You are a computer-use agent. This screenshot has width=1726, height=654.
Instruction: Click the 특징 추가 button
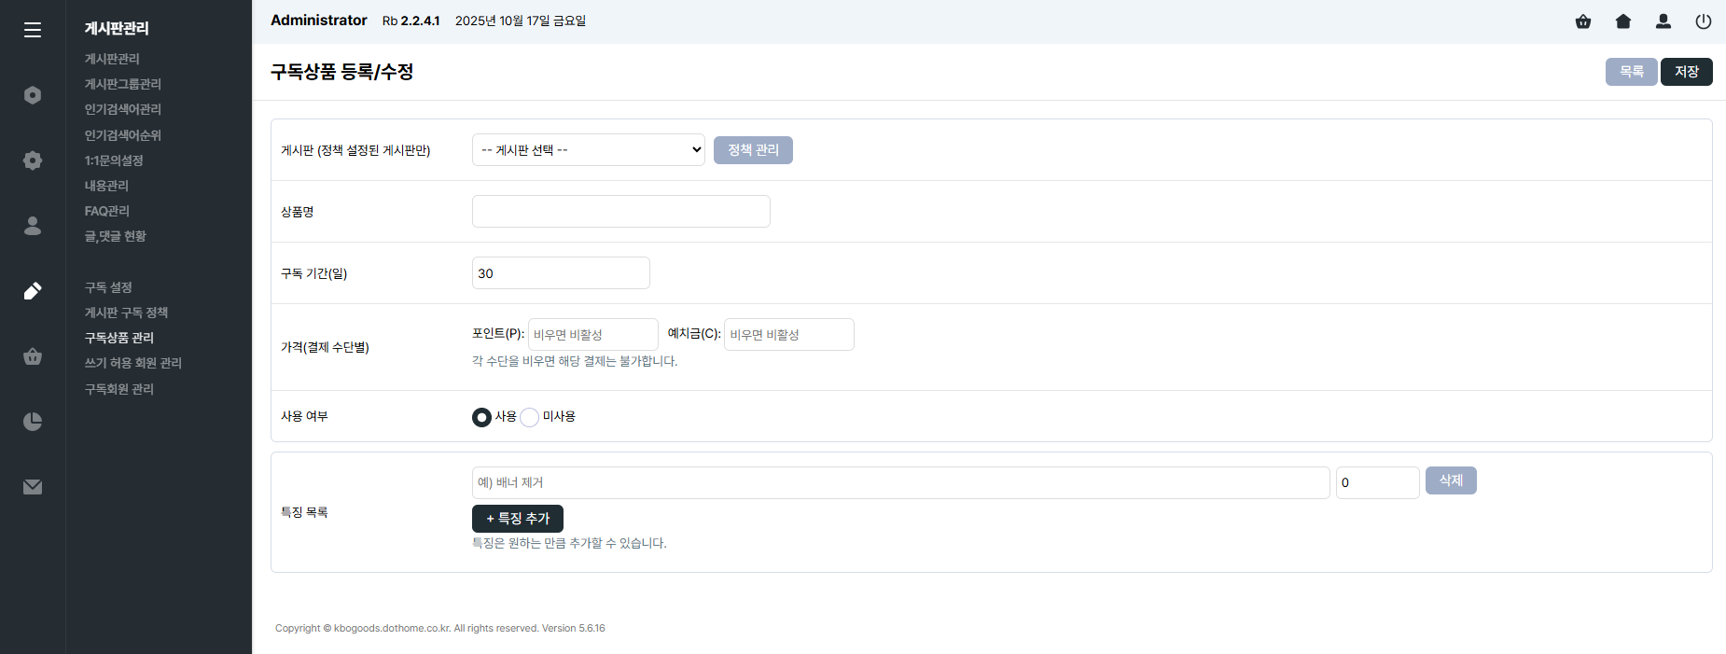coord(517,519)
